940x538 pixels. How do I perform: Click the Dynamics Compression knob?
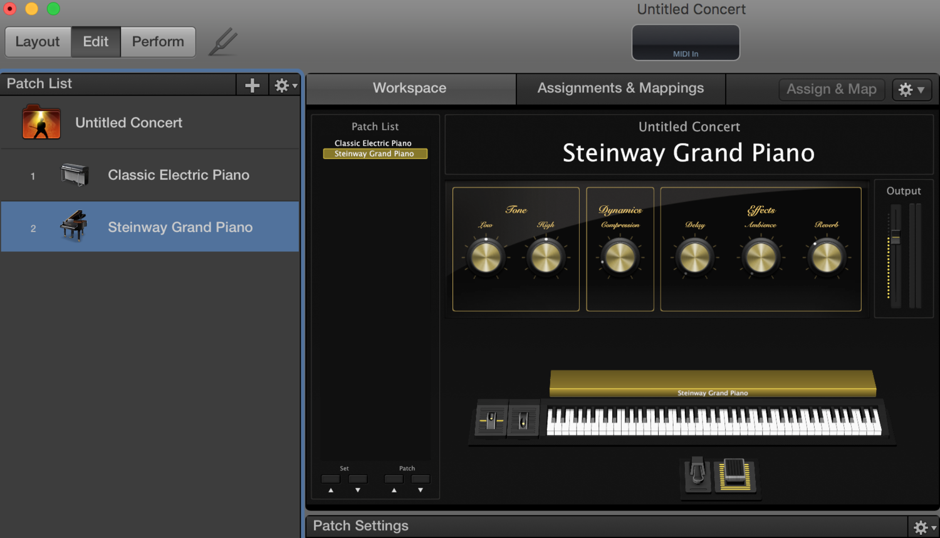tap(620, 257)
